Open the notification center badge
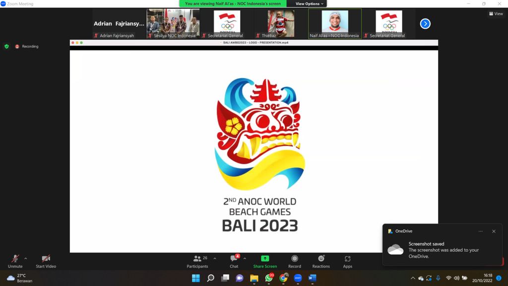508x286 pixels. click(499, 278)
